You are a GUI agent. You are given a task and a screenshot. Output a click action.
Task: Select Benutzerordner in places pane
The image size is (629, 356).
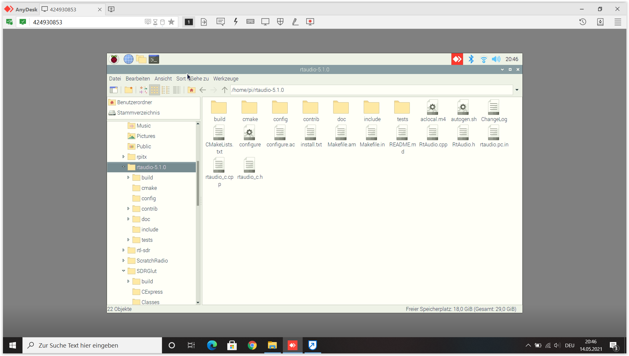click(x=134, y=102)
